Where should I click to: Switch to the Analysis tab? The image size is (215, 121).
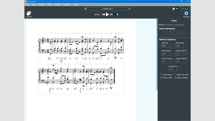click(170, 25)
